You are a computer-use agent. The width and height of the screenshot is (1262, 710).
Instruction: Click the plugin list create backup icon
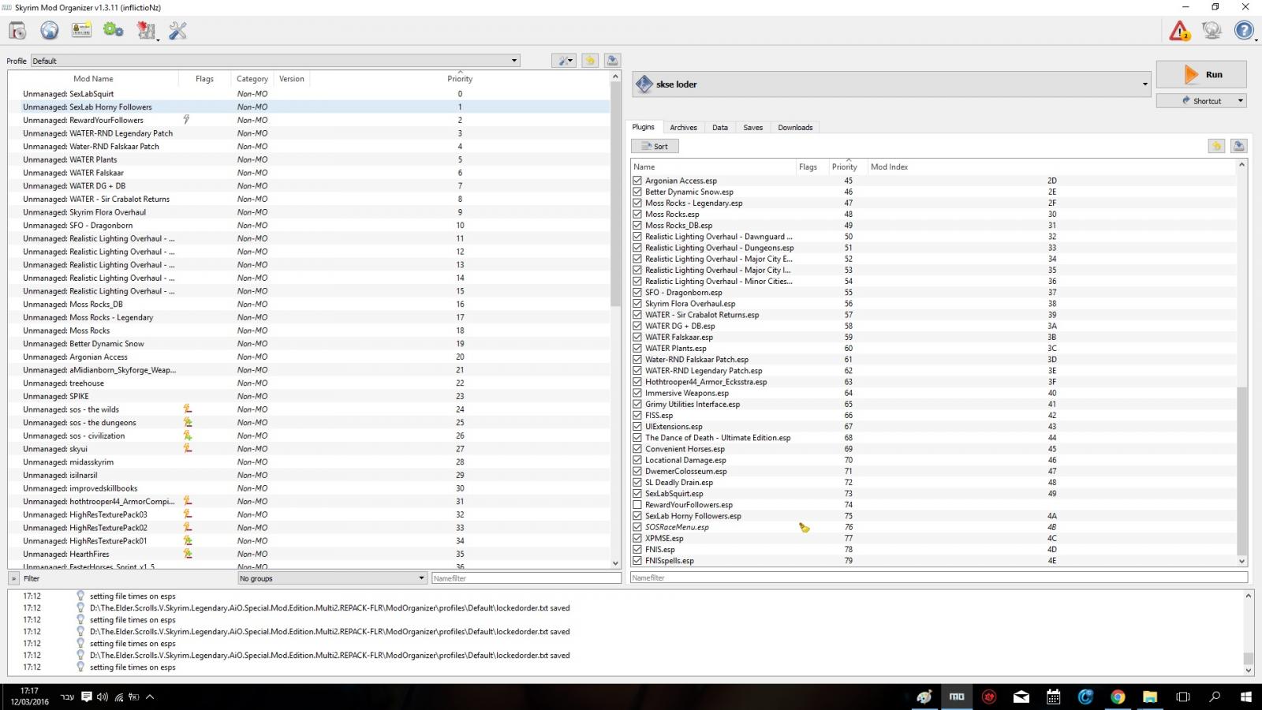[x=1238, y=146]
